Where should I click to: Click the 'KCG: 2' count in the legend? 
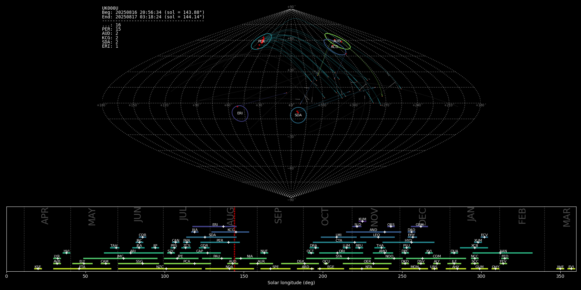110,38
